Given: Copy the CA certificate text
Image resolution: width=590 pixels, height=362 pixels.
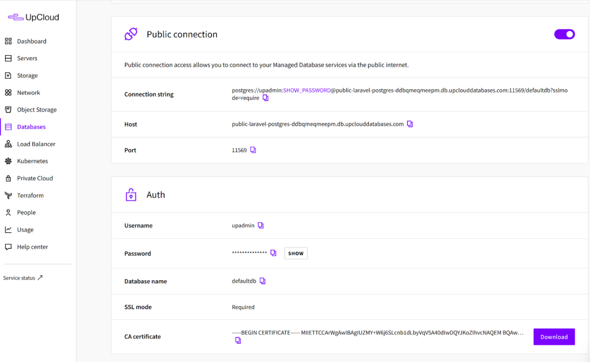Looking at the screenshot, I should [x=238, y=341].
